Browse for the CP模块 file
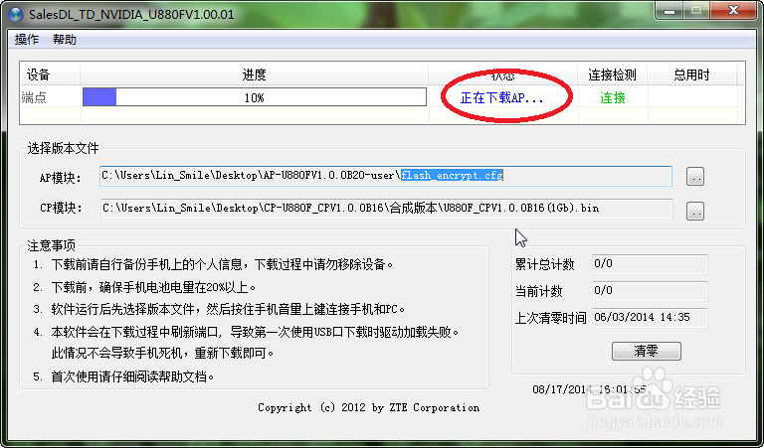 (x=694, y=212)
